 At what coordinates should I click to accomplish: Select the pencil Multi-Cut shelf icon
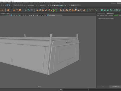(90, 10)
